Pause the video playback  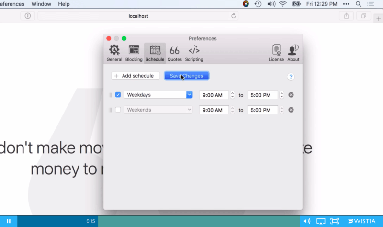9,221
